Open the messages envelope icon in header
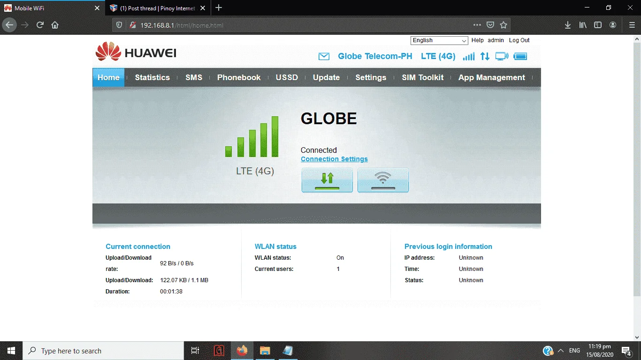The height and width of the screenshot is (360, 641). point(324,57)
